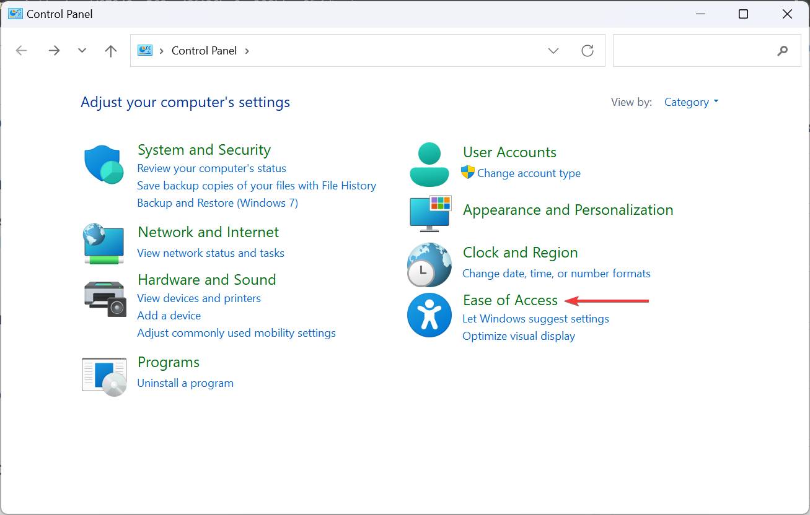Screen dimensions: 810x515
Task: Open Programs by clicking its icon
Action: [x=103, y=375]
